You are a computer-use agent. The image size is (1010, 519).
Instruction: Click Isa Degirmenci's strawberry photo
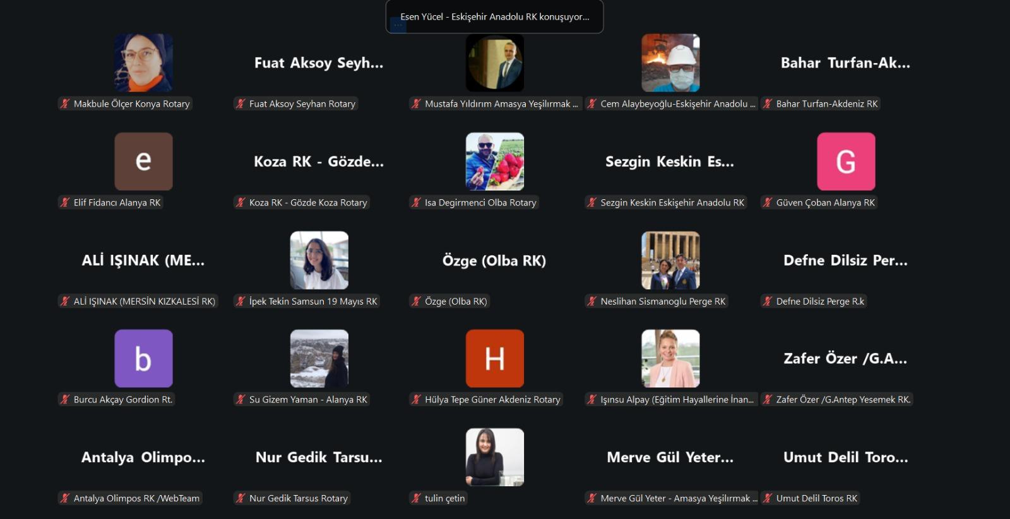coord(495,161)
